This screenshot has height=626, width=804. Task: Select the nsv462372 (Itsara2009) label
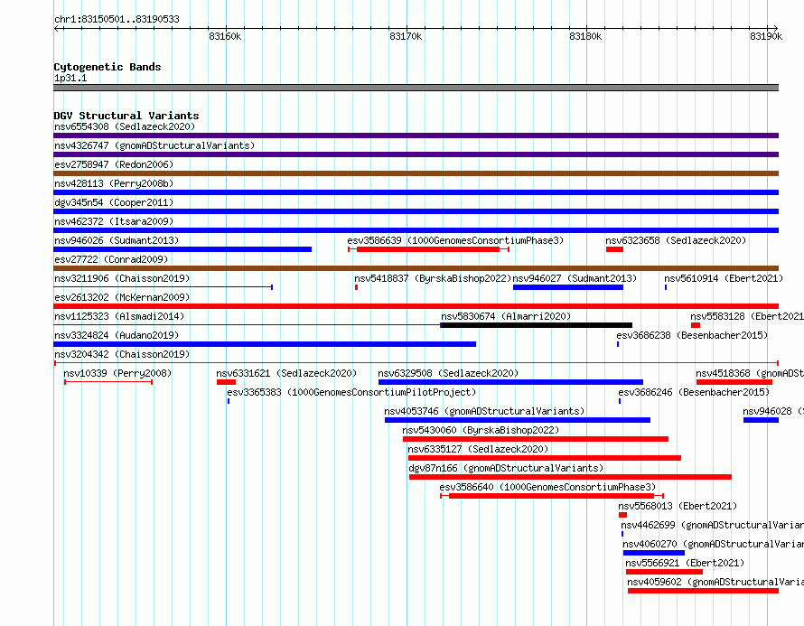(x=114, y=221)
